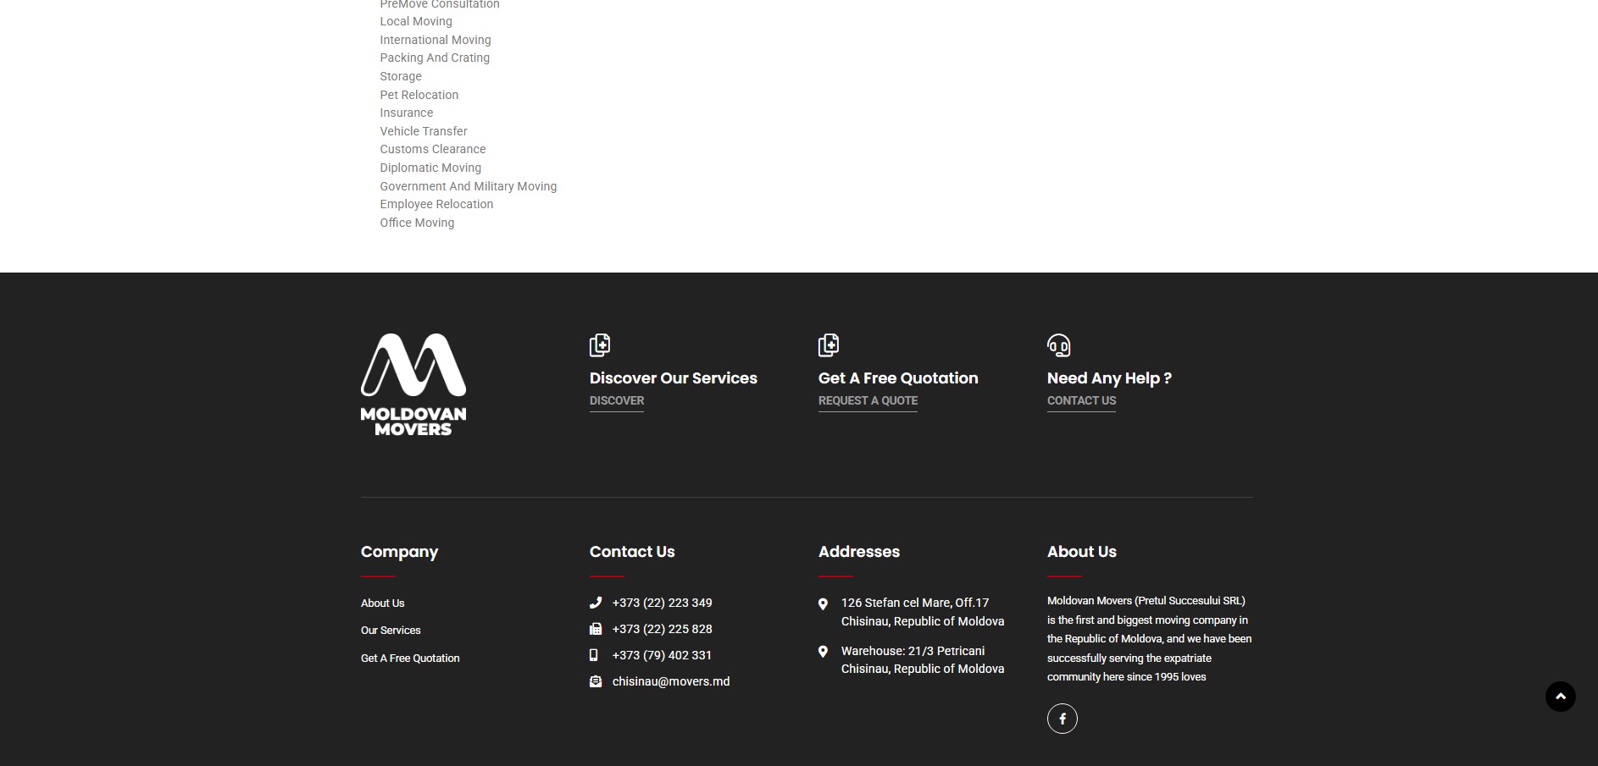Click the fax icon beside +373 (22) 225 828

coord(596,629)
